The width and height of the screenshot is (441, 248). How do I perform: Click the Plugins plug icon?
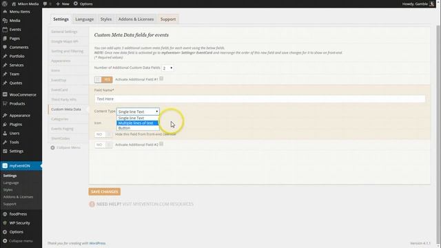(x=5, y=124)
